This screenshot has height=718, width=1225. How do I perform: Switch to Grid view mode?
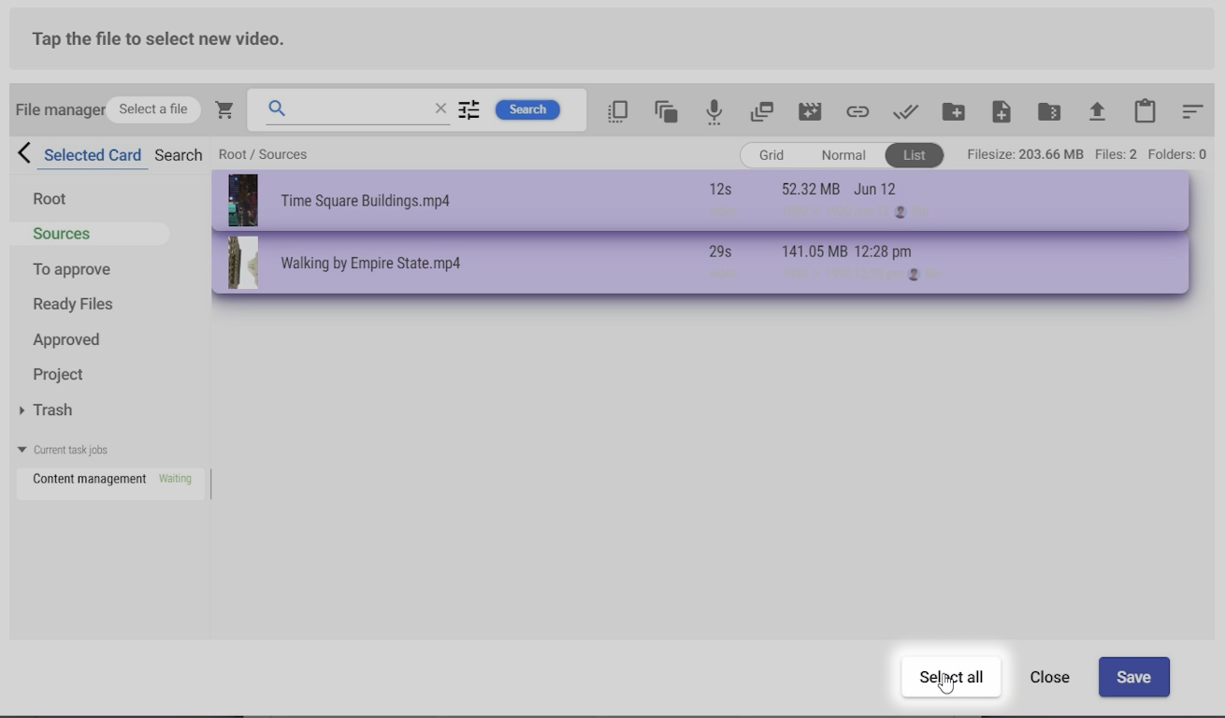(771, 155)
